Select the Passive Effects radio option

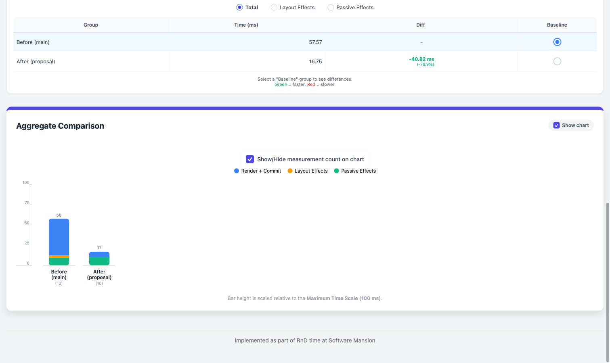pos(331,7)
